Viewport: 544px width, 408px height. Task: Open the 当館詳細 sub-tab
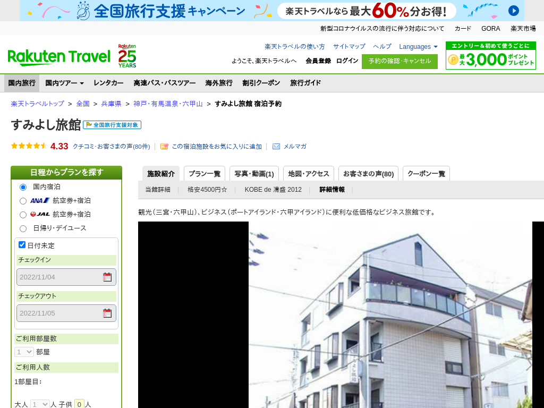(x=158, y=190)
